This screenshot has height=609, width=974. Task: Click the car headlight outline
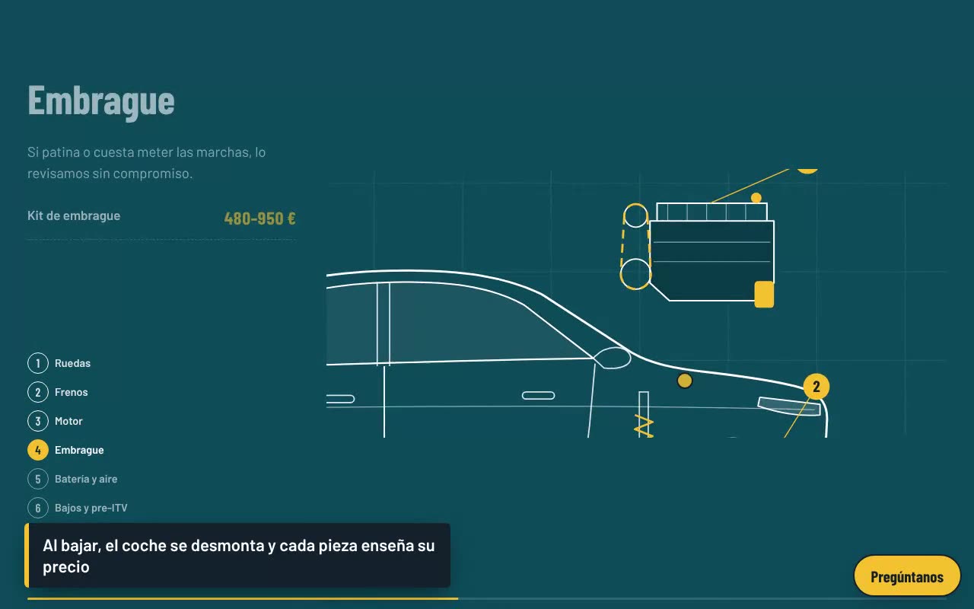pos(789,407)
